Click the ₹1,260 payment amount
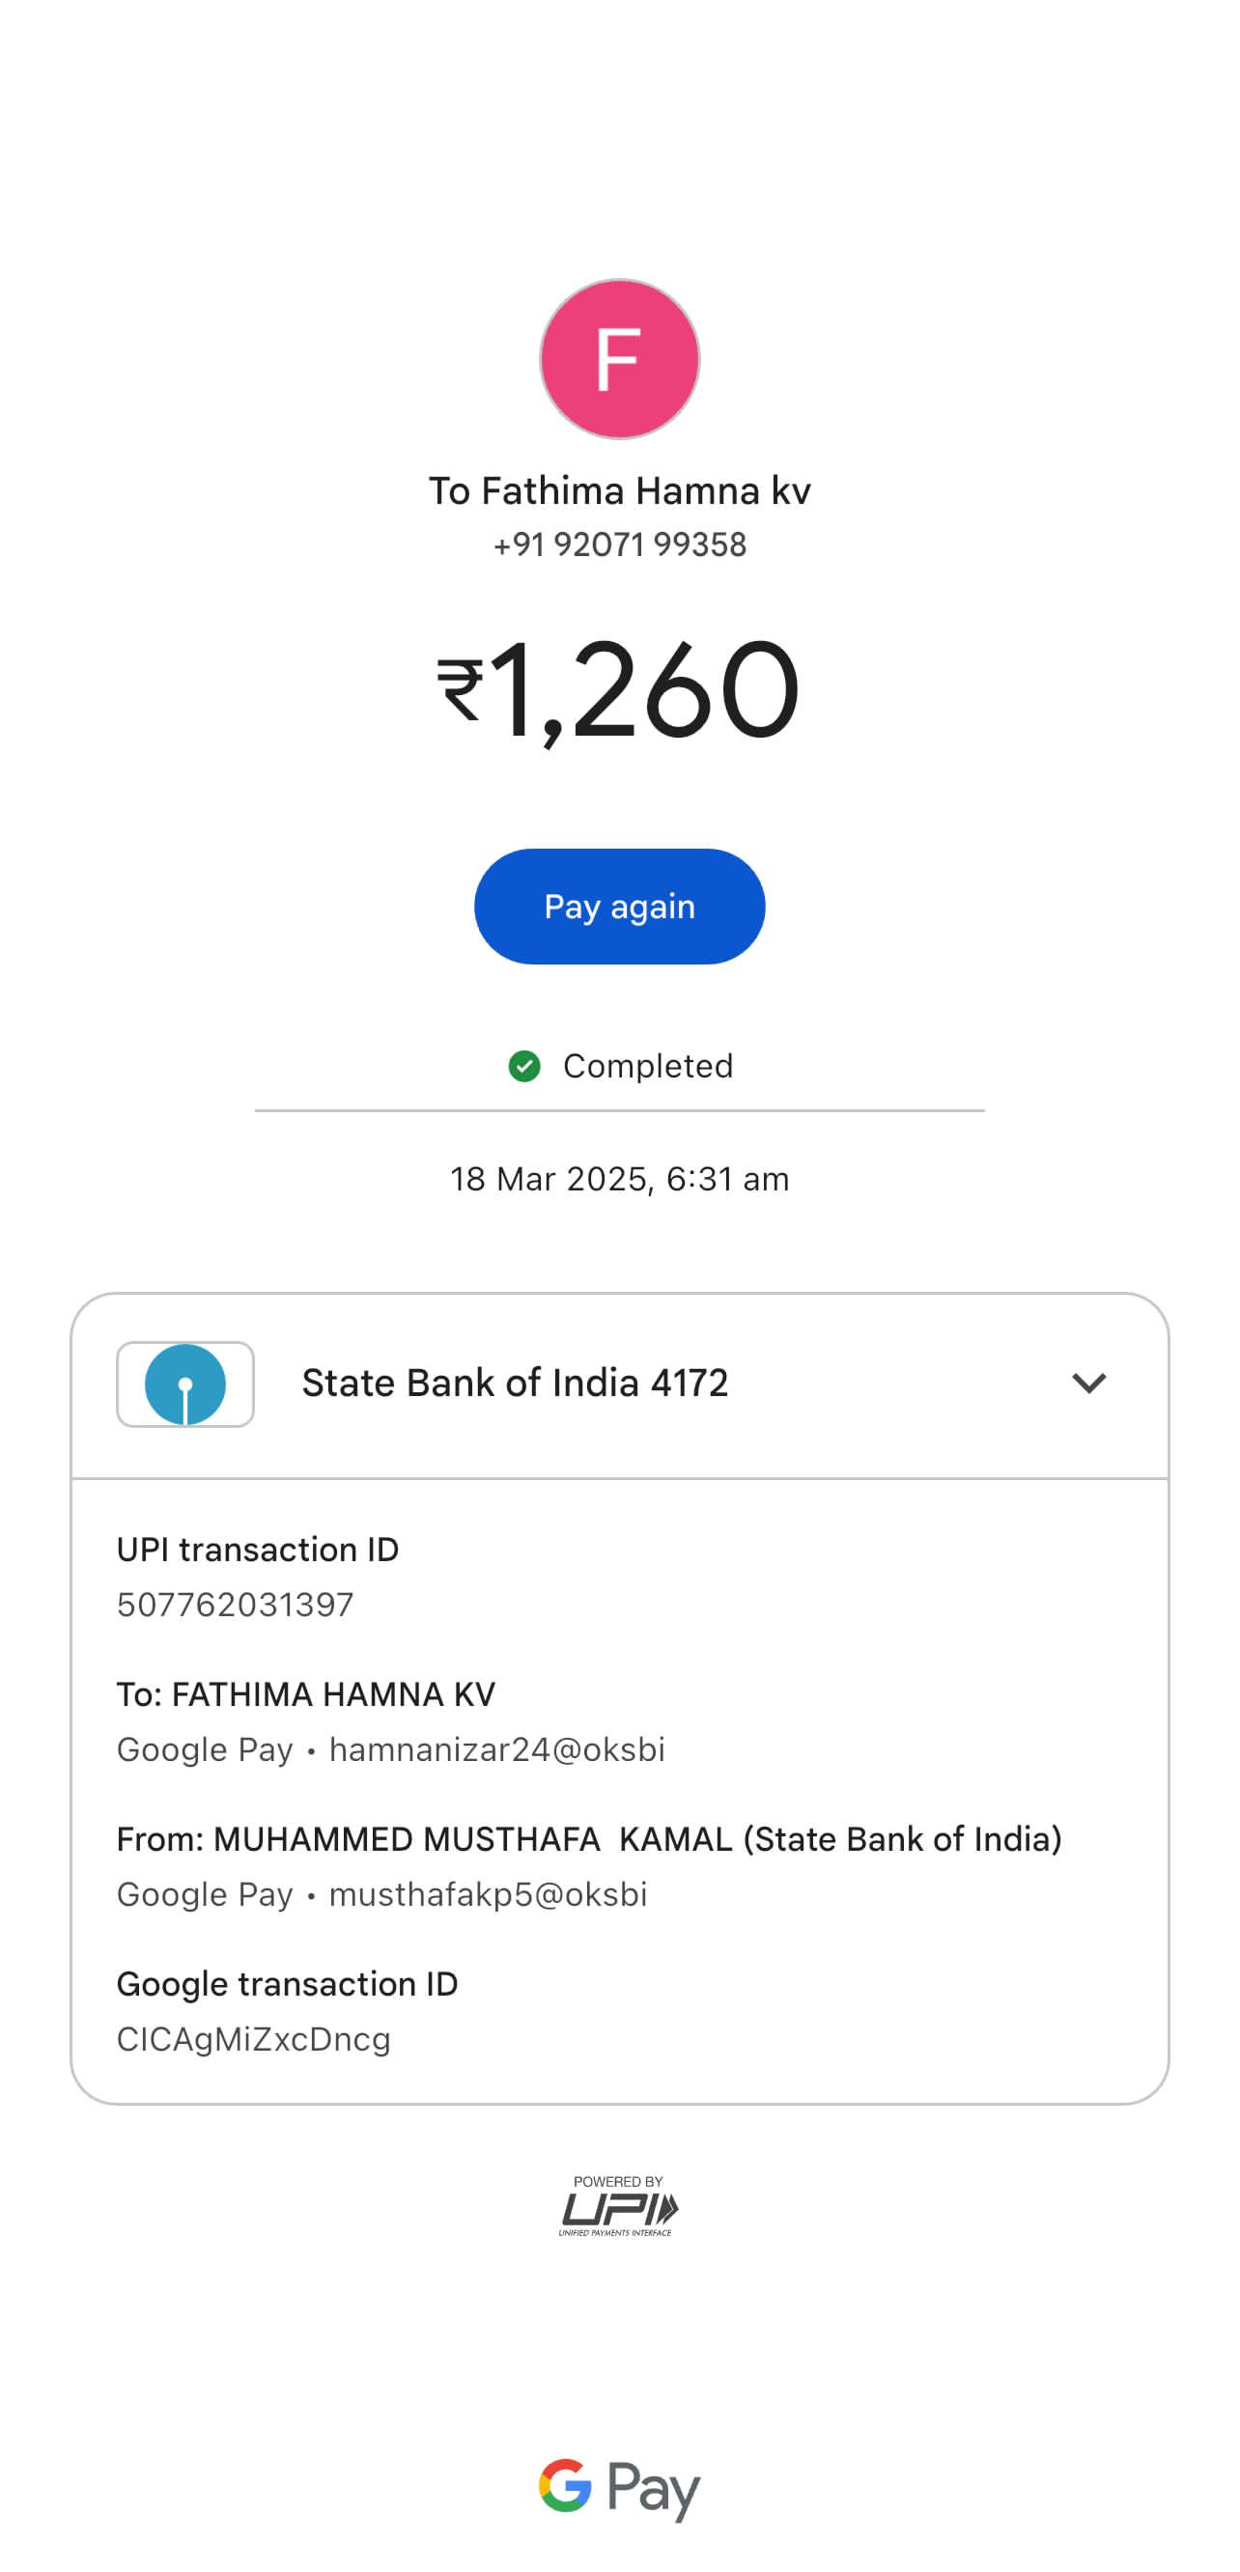 619,689
